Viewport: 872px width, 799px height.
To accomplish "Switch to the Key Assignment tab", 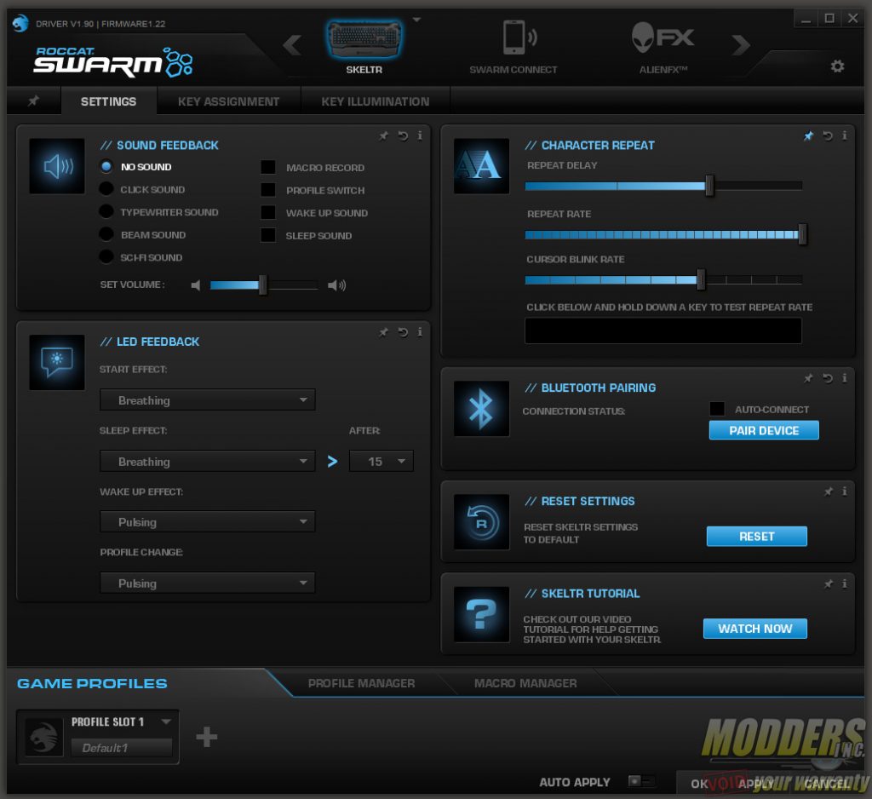I will [x=228, y=101].
